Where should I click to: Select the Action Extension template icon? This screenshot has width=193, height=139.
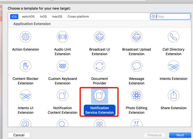[x=26, y=37]
